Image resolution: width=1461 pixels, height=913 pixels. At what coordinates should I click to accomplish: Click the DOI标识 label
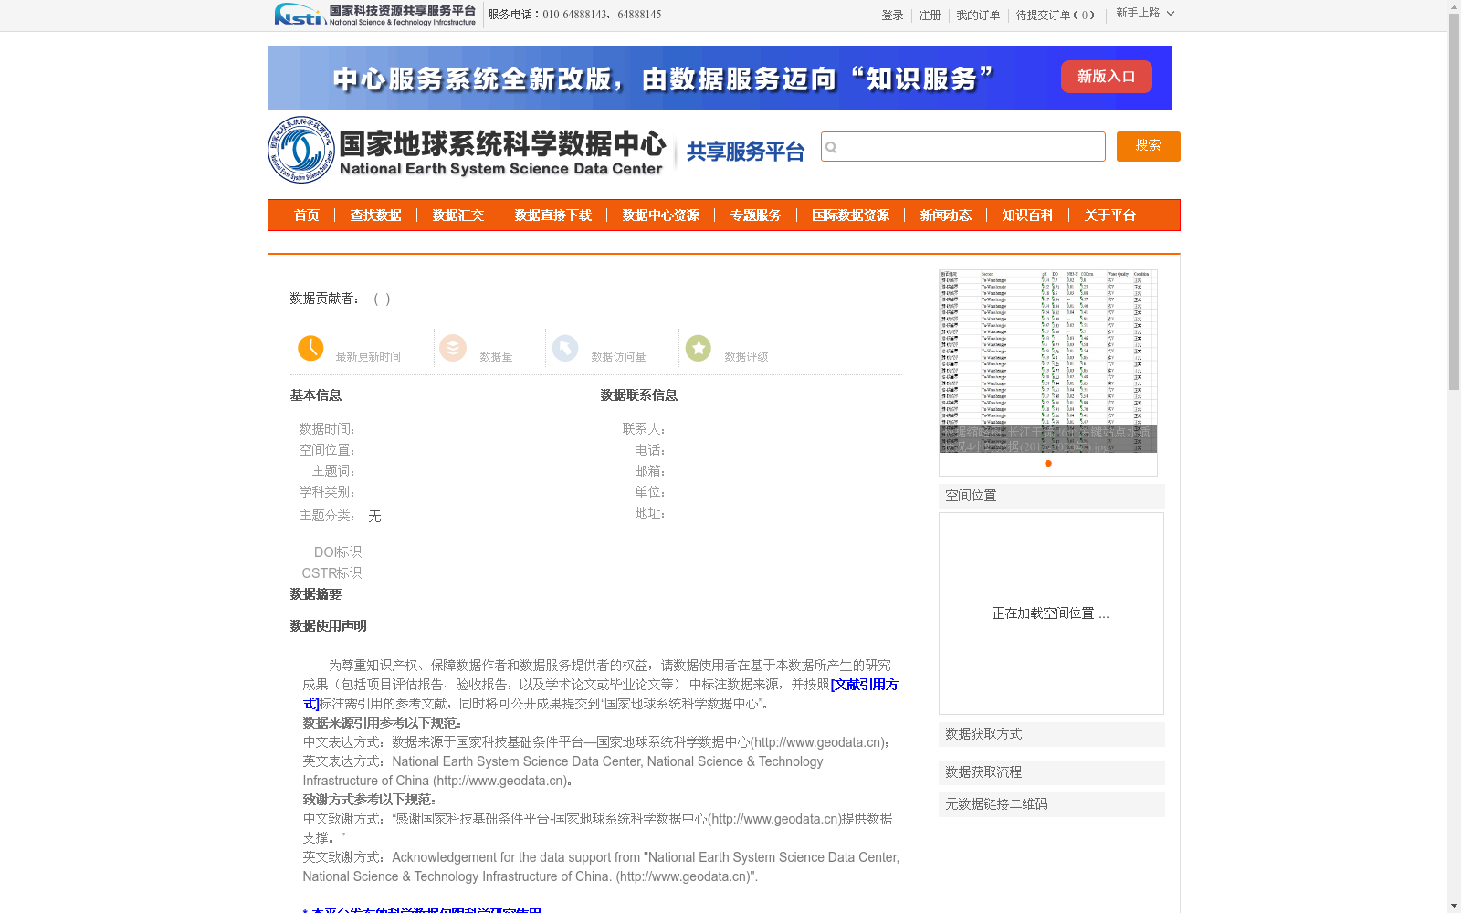(x=338, y=552)
